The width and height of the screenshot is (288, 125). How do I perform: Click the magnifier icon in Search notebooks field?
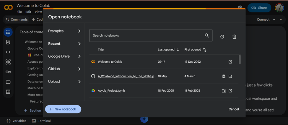pos(207,35)
